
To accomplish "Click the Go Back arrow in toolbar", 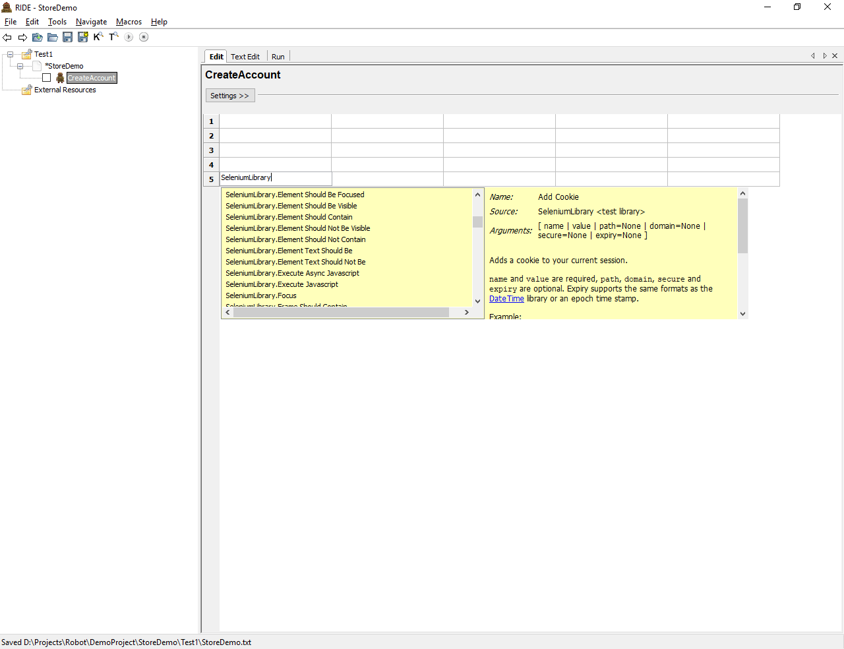I will 7,38.
